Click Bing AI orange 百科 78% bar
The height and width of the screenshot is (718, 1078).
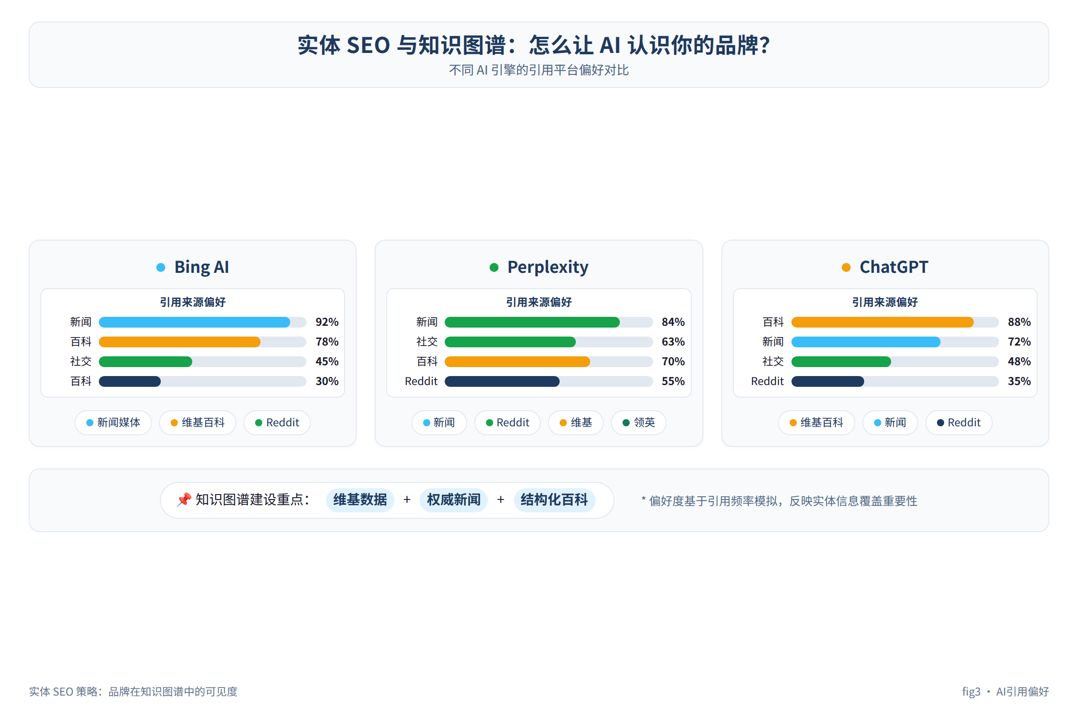click(203, 342)
